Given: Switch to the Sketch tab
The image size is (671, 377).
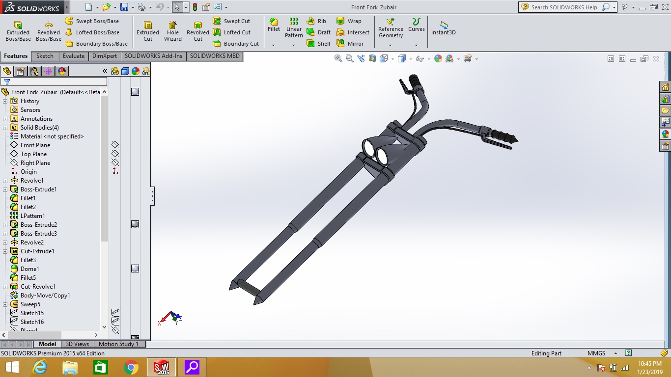Looking at the screenshot, I should point(45,56).
